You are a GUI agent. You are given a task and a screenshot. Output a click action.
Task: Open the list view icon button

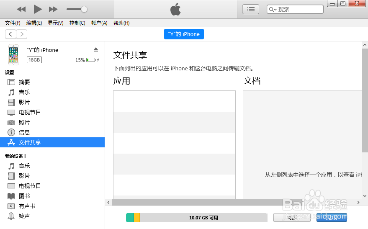coord(251,9)
